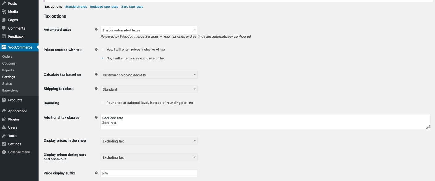Select 'No, I will enter prices exclusive of tax'

[103, 58]
